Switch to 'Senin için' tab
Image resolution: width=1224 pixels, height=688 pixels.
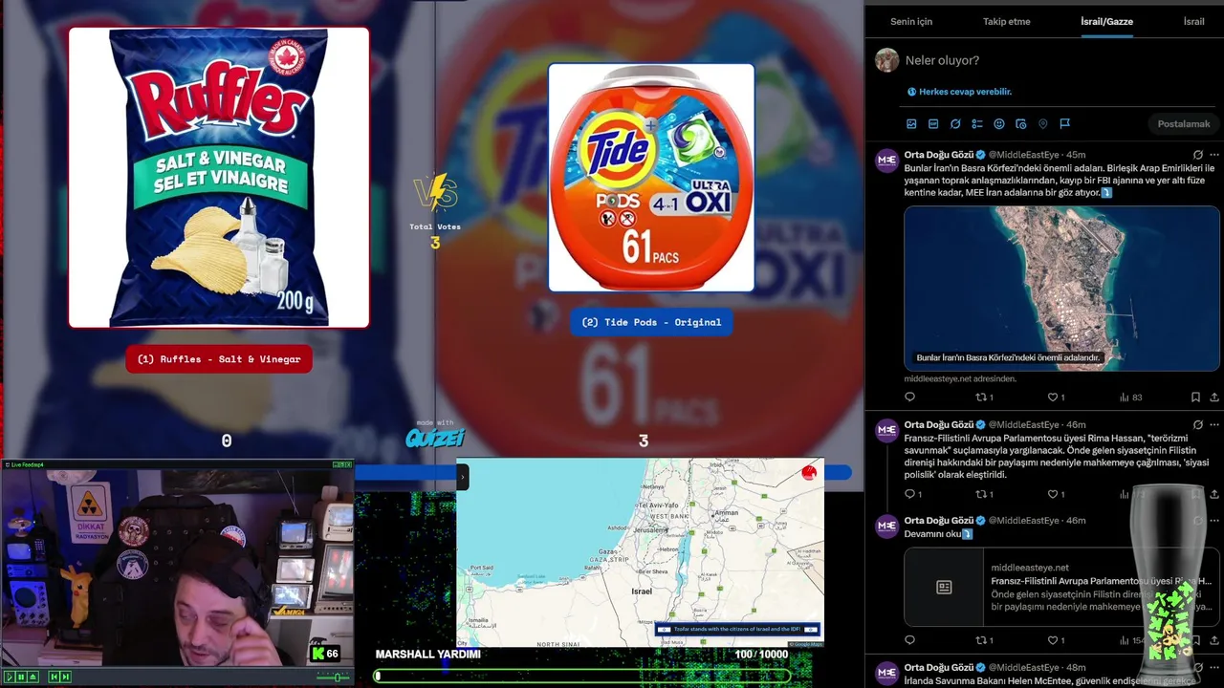point(911,21)
